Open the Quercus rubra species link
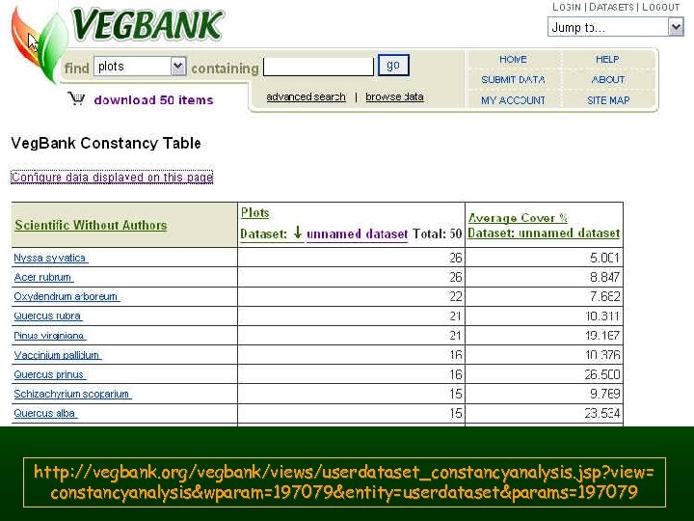This screenshot has width=694, height=521. (x=48, y=315)
